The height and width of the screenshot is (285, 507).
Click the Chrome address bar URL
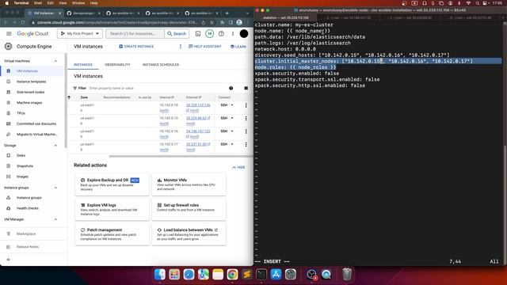[117, 23]
